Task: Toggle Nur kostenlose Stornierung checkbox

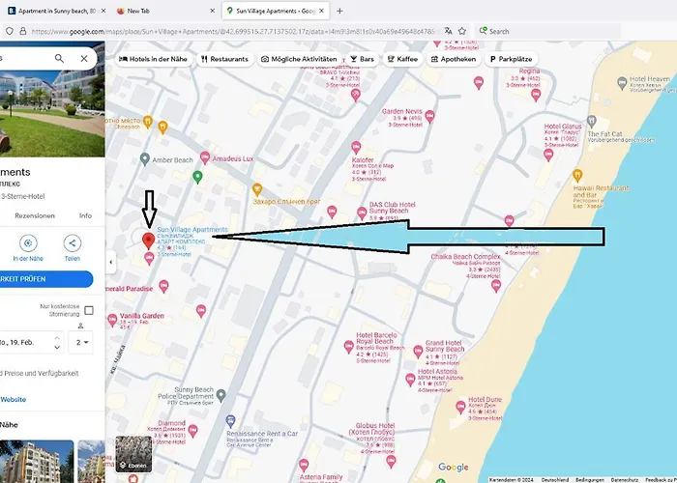Action: pyautogui.click(x=89, y=310)
